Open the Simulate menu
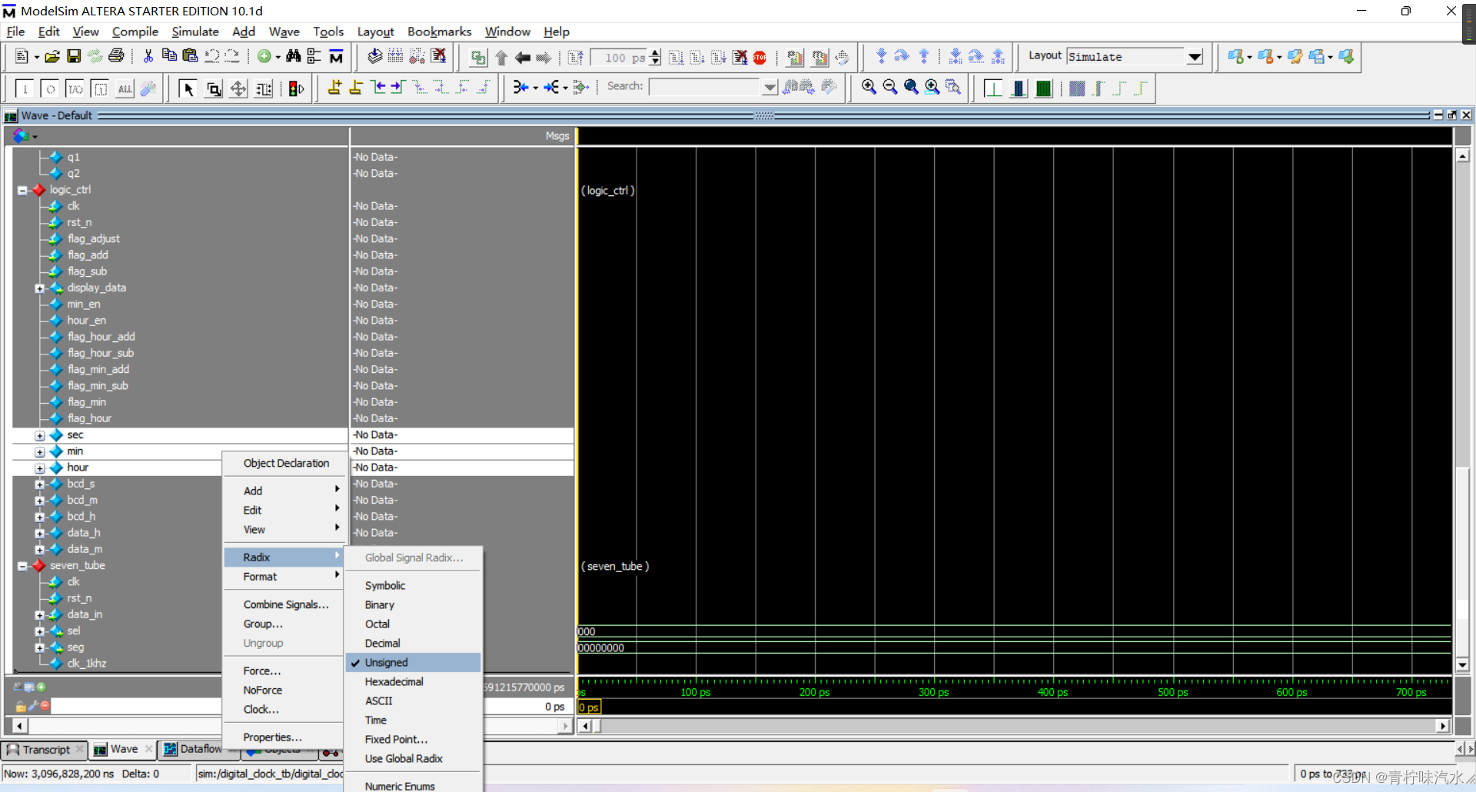1476x792 pixels. [x=194, y=32]
